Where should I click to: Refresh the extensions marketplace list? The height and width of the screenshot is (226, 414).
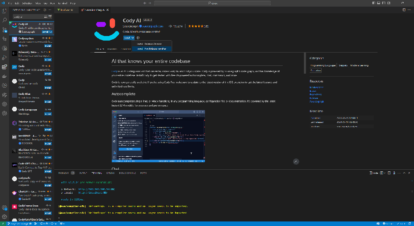(45, 10)
